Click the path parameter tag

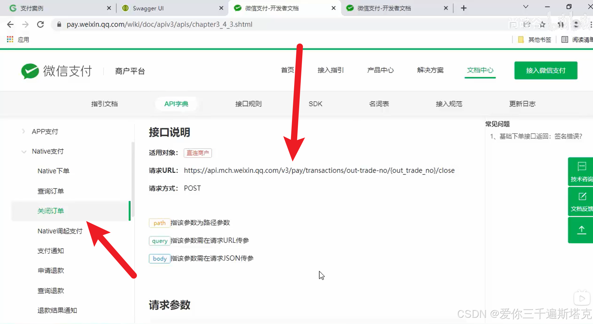159,223
